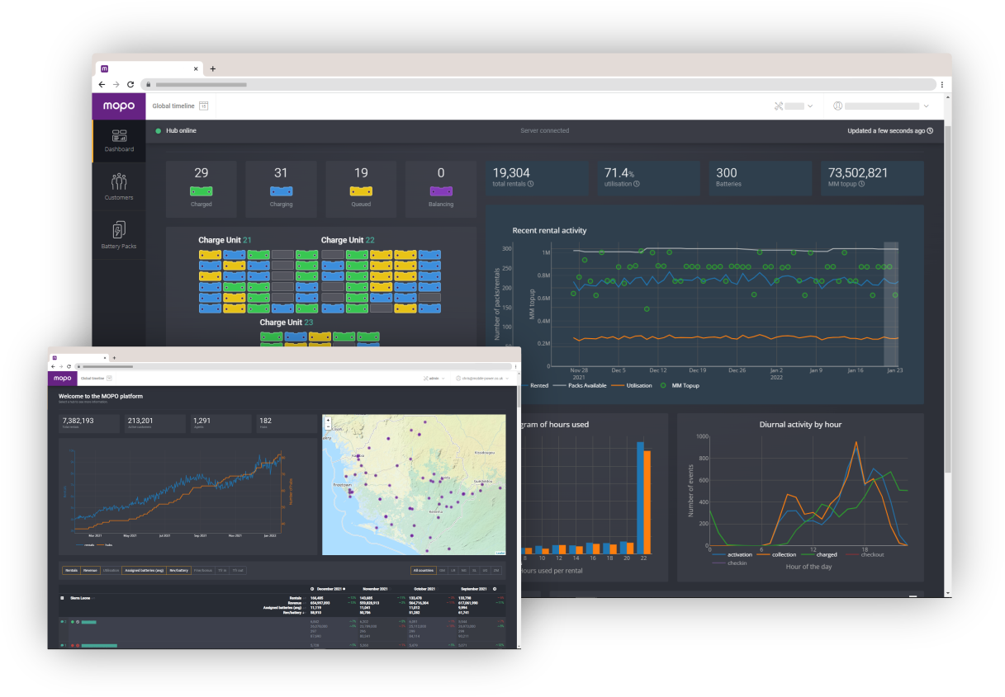The image size is (1005, 697).
Task: Open the admin dropdown in front window
Action: (x=434, y=378)
